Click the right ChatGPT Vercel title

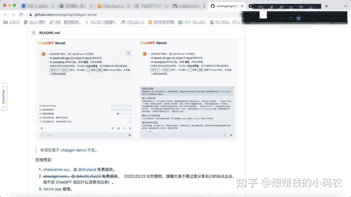pyautogui.click(x=153, y=43)
